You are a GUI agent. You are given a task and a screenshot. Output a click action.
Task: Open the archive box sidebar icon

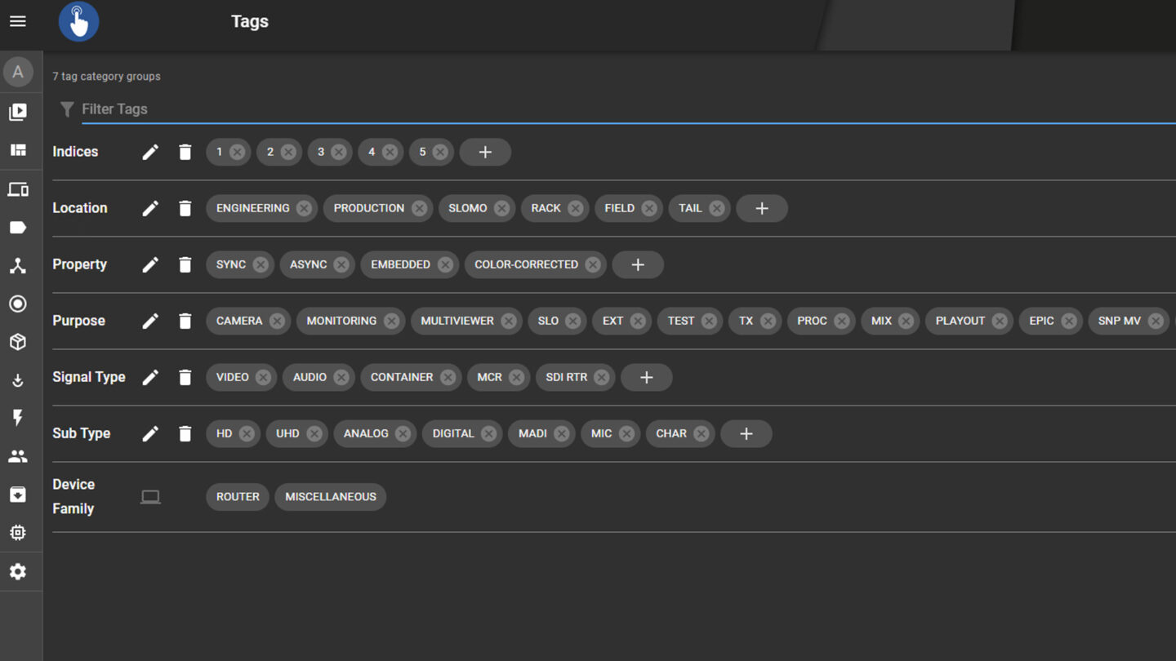pyautogui.click(x=18, y=495)
